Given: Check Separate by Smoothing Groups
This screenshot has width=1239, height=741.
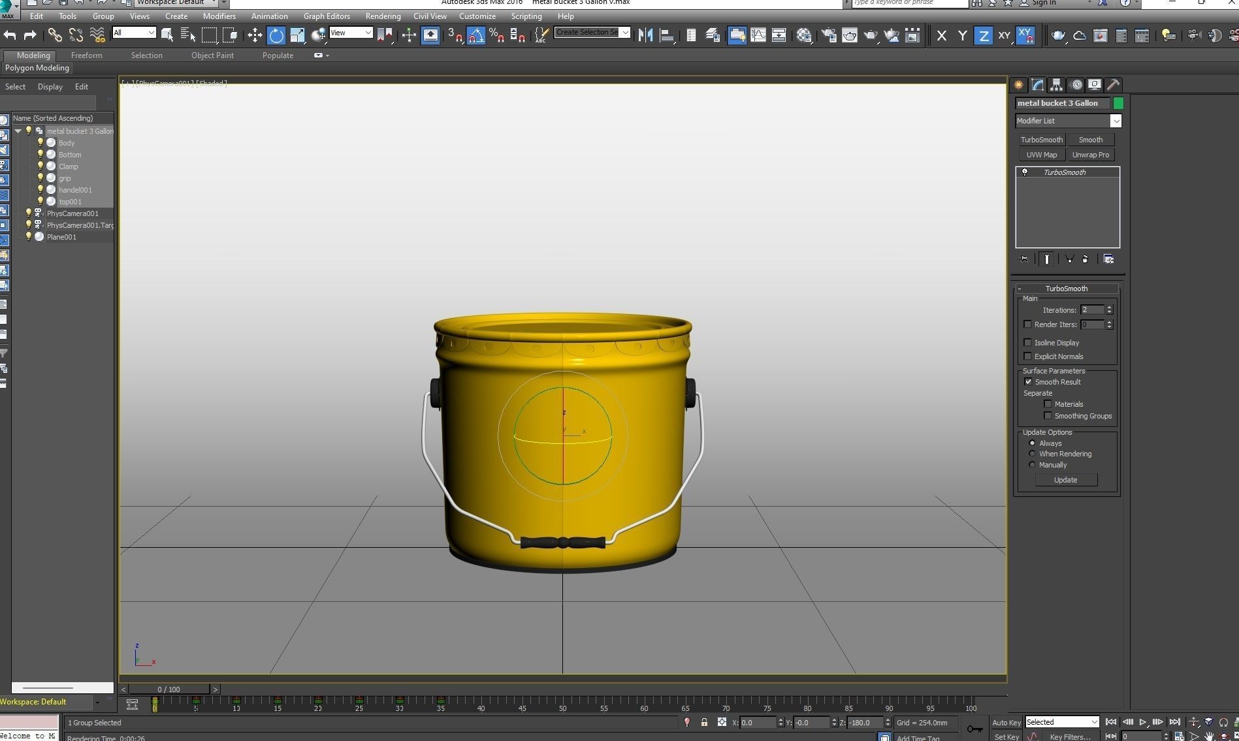Looking at the screenshot, I should [x=1048, y=416].
